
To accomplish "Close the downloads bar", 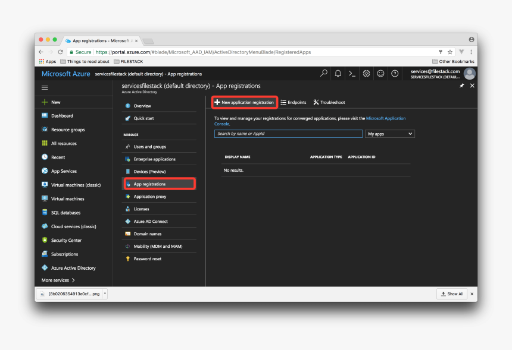I will [472, 294].
